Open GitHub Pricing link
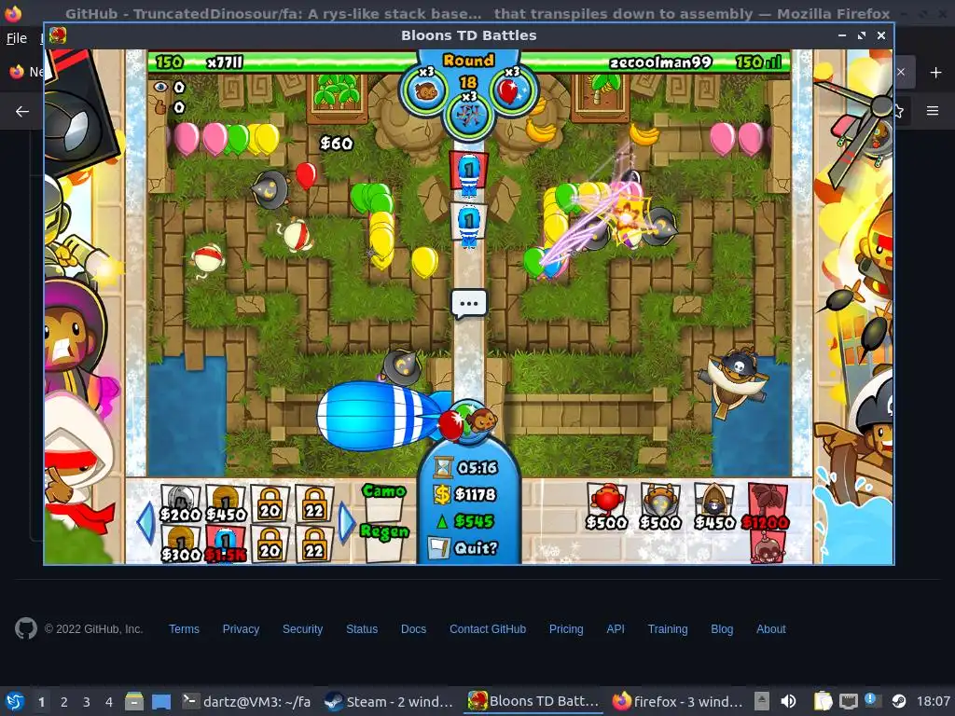Image resolution: width=955 pixels, height=716 pixels. 566,629
